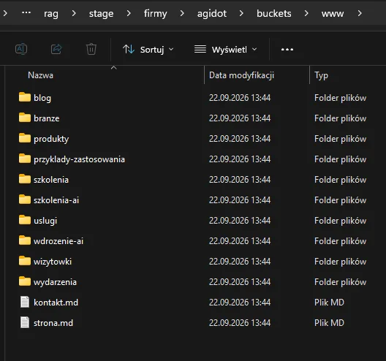
Task: Click Folder plików type of produkty
Action: tap(340, 139)
